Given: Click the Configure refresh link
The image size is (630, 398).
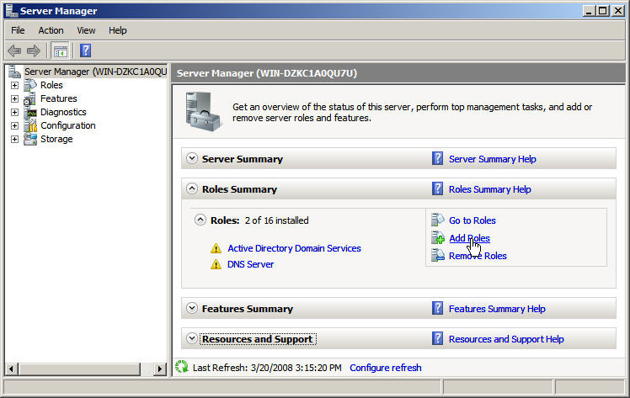Looking at the screenshot, I should point(385,368).
